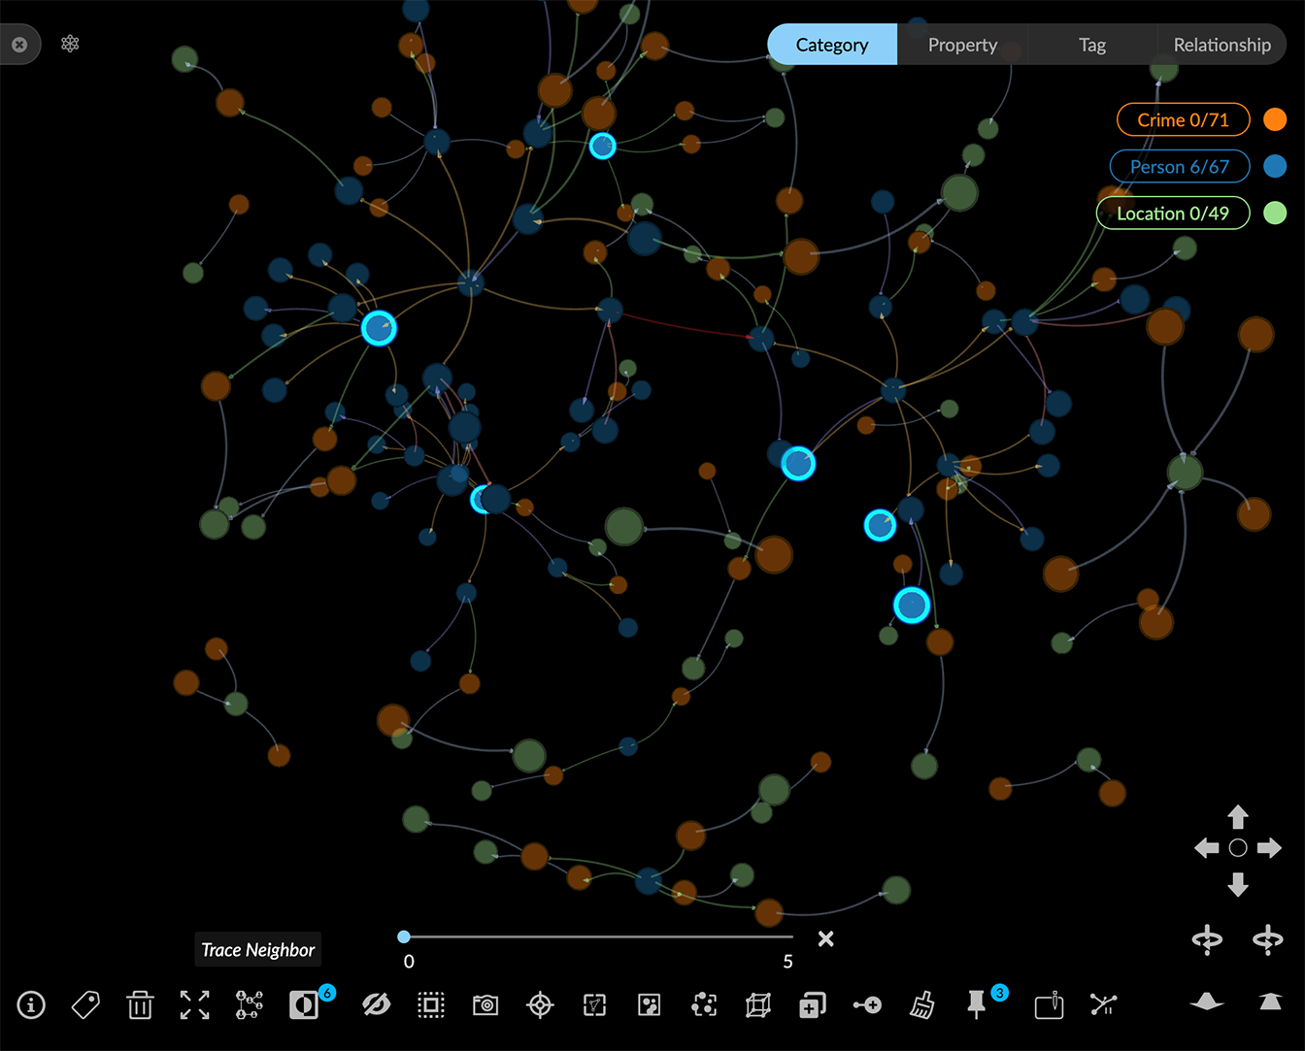Switch to the Property tab
The width and height of the screenshot is (1305, 1051).
point(961,45)
